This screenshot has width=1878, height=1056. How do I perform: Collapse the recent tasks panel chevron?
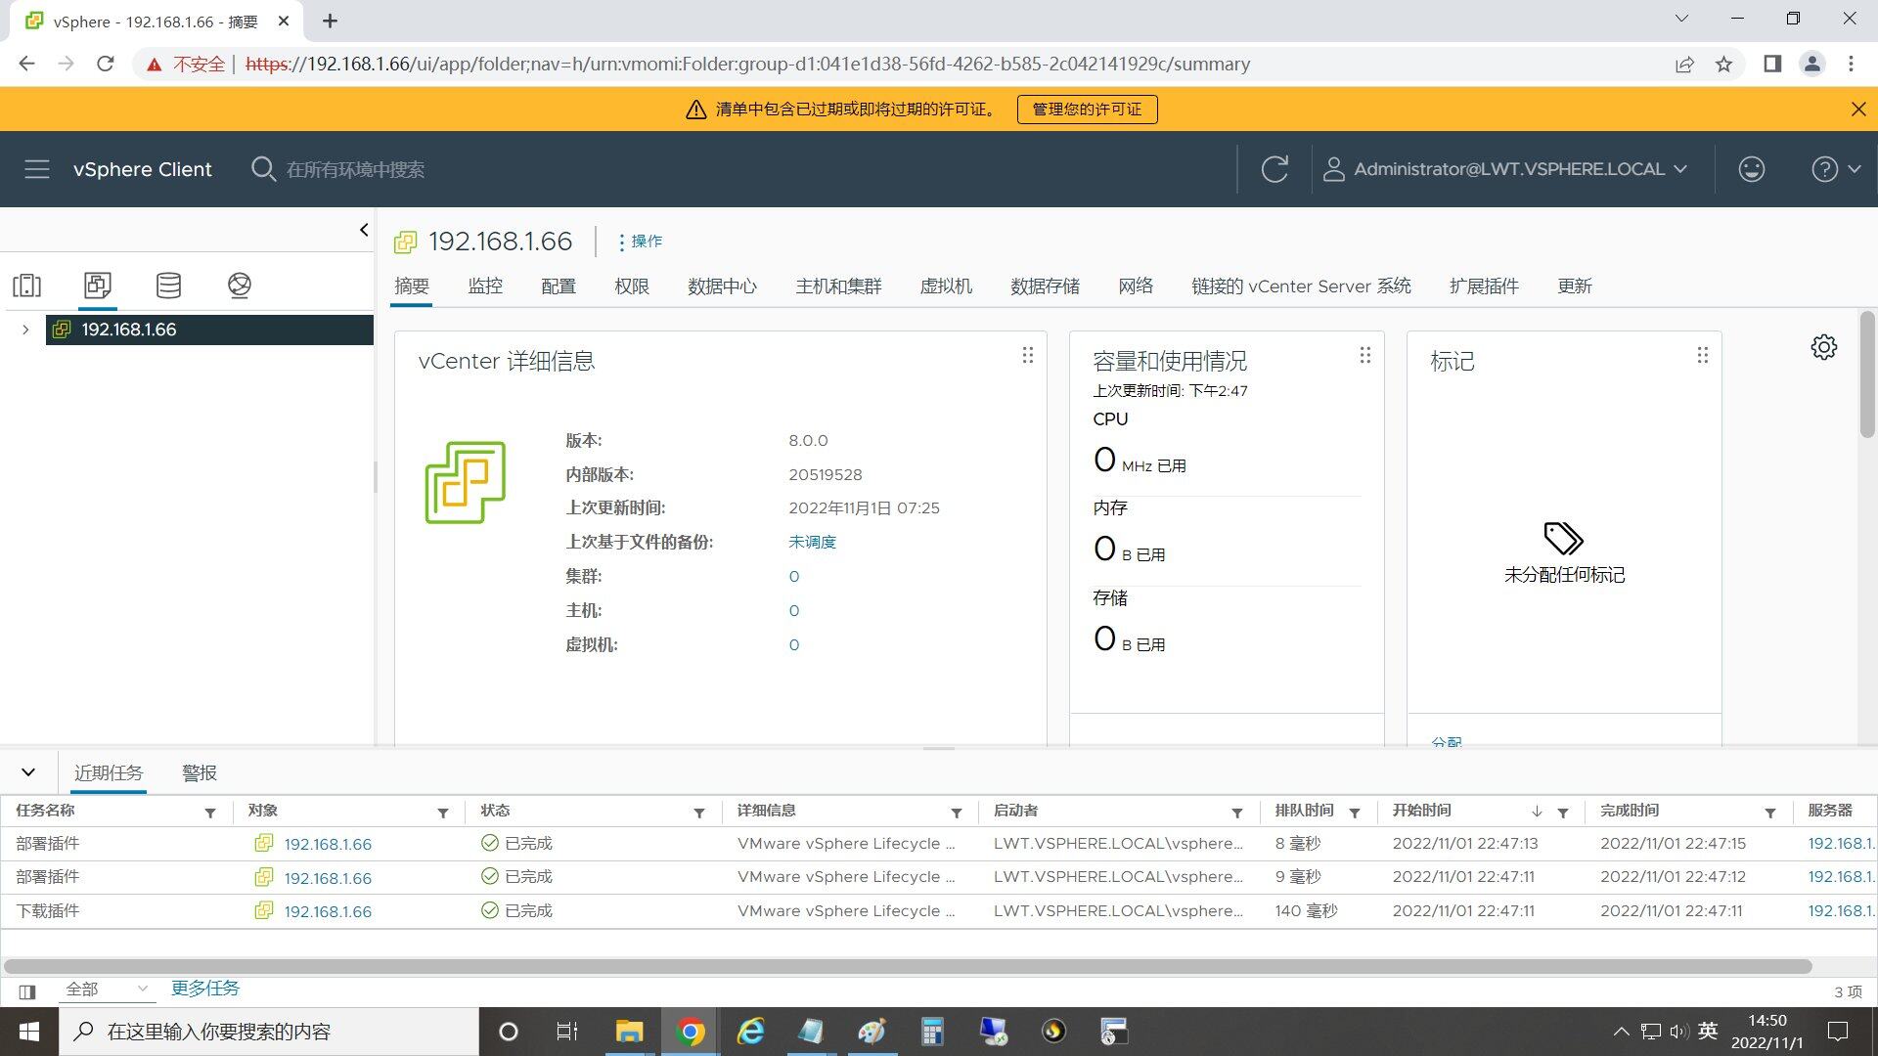pos(28,772)
